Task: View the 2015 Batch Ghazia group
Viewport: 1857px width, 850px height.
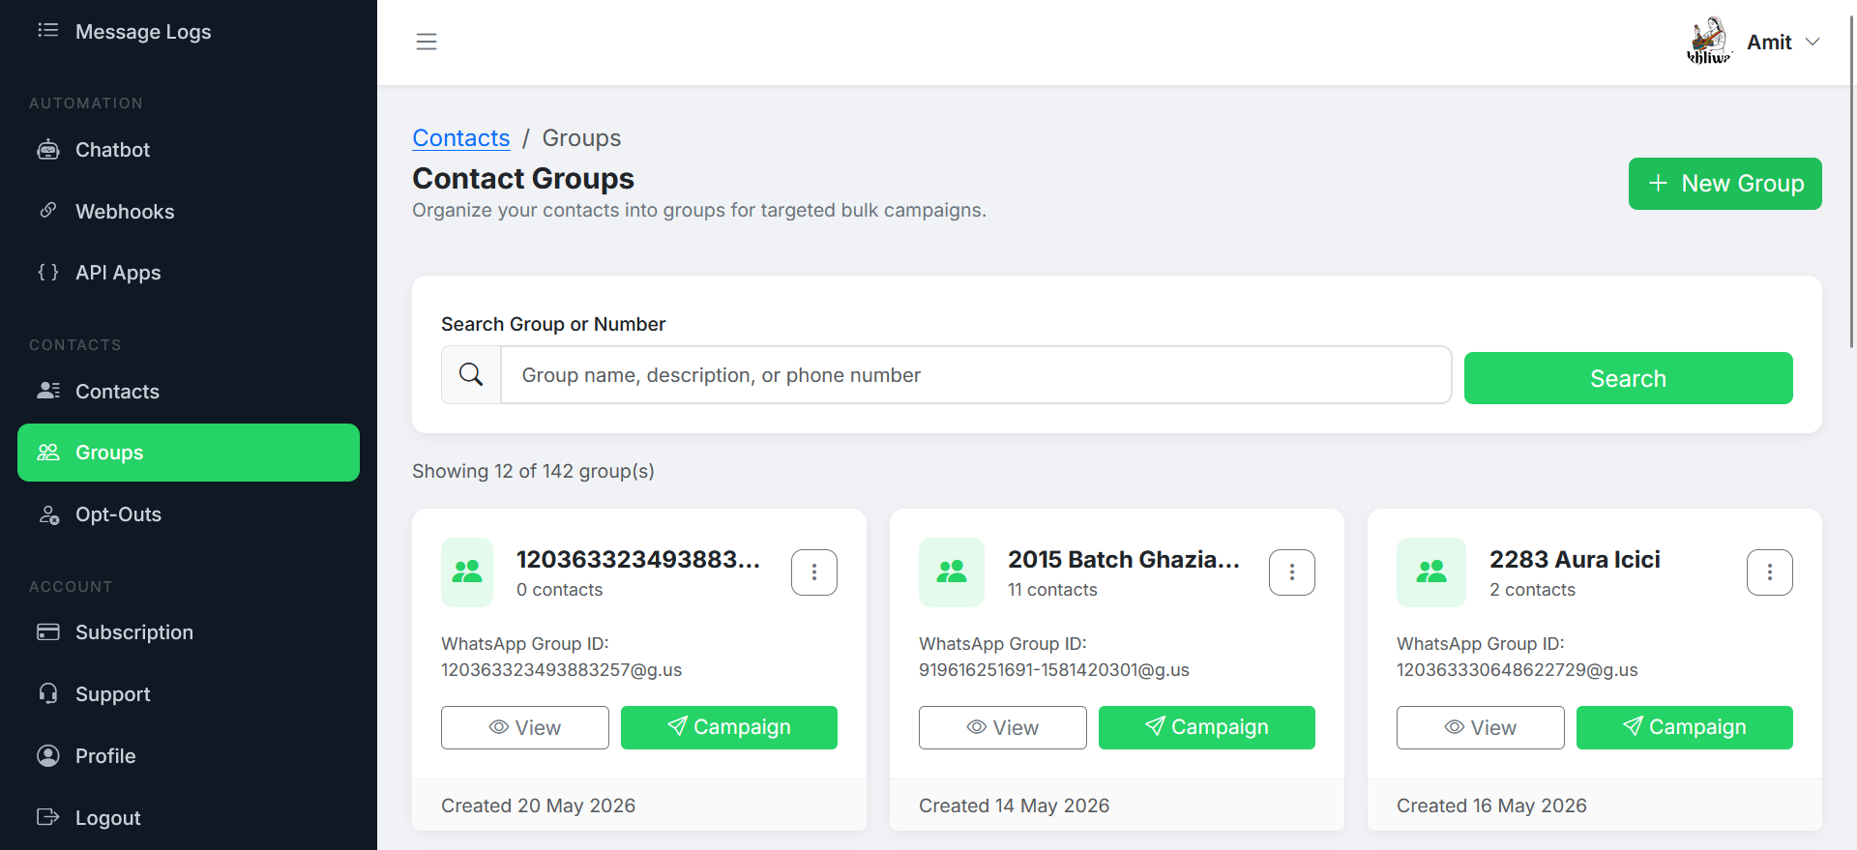Action: (1003, 727)
